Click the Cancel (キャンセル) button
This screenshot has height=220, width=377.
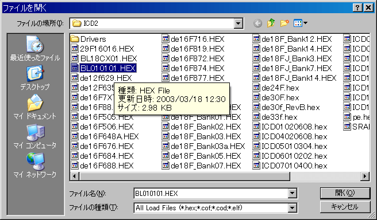pos(345,207)
